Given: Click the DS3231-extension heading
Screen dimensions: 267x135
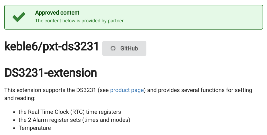Looking at the screenshot, I should (x=51, y=73).
